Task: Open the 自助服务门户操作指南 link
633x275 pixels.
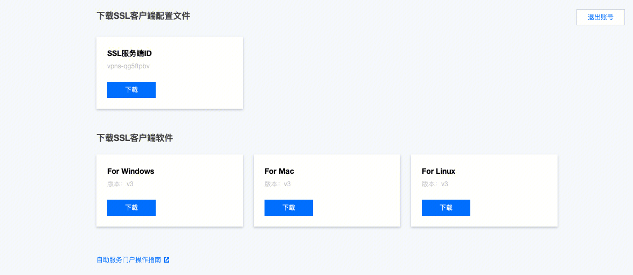Action: tap(129, 260)
